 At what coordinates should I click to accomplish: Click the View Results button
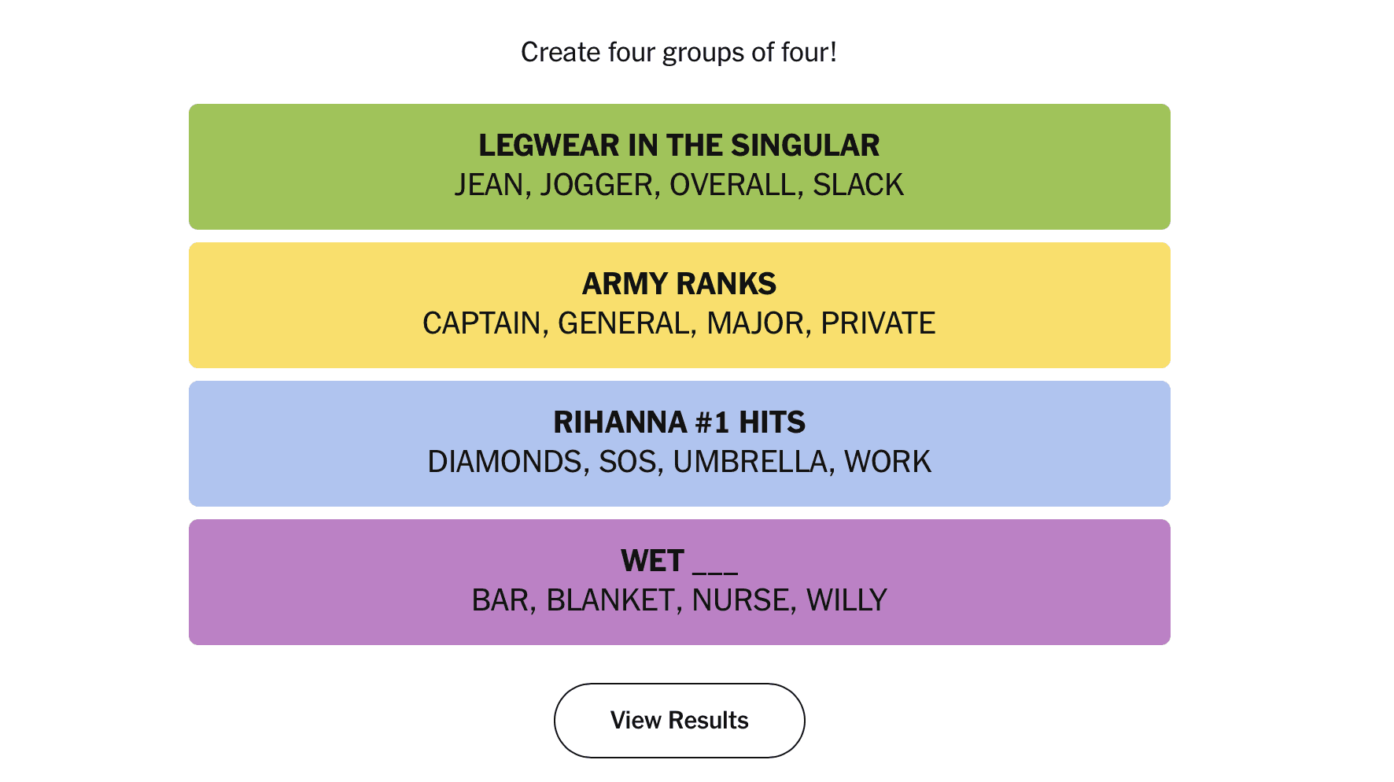coord(679,720)
